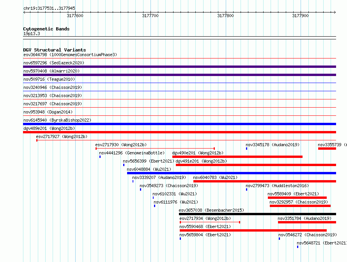Click the esv2717927 Wong2012b variant label
The height and width of the screenshot is (262, 347).
[62, 137]
